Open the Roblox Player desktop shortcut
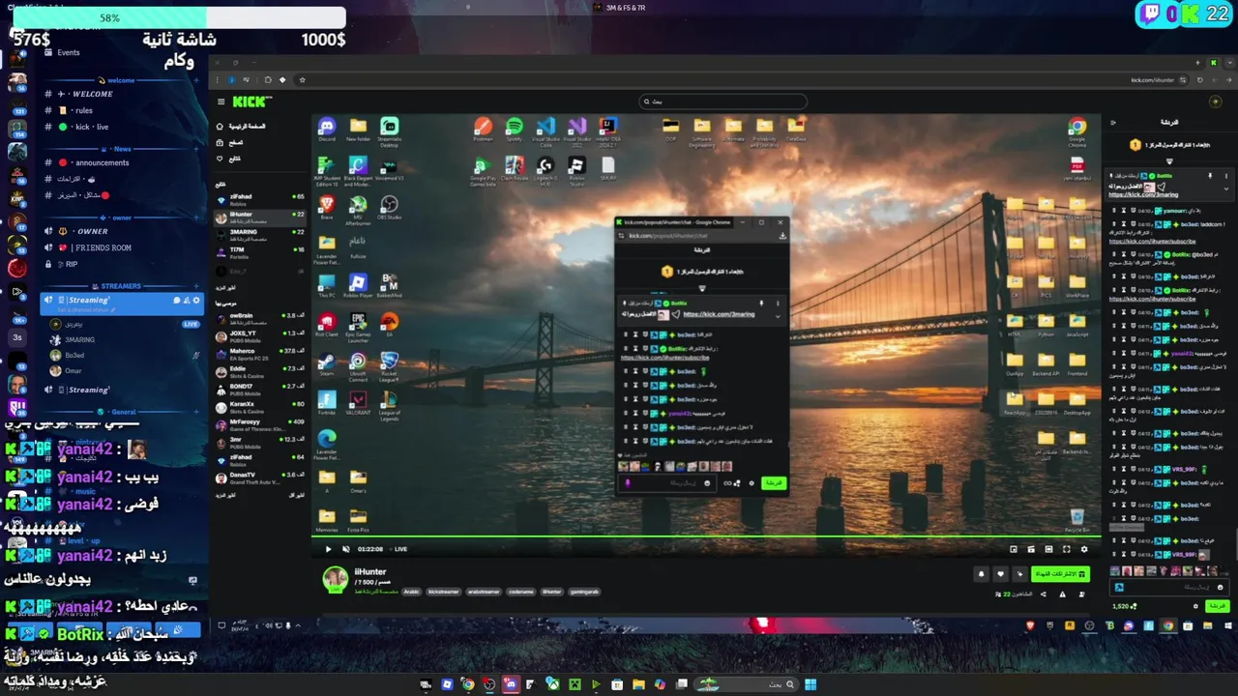 [358, 285]
